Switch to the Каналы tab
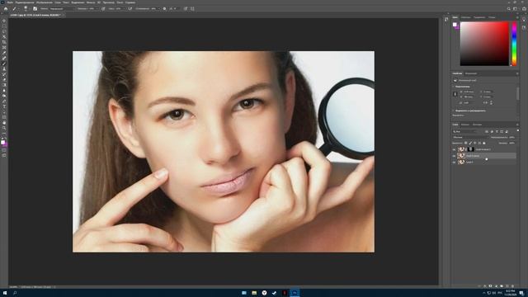The width and height of the screenshot is (528, 297). [465, 125]
